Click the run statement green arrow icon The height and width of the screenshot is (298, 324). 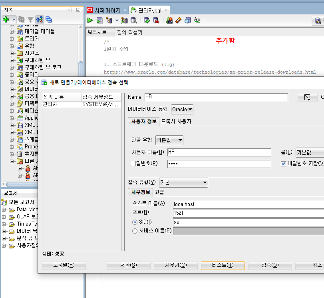[x=90, y=20]
